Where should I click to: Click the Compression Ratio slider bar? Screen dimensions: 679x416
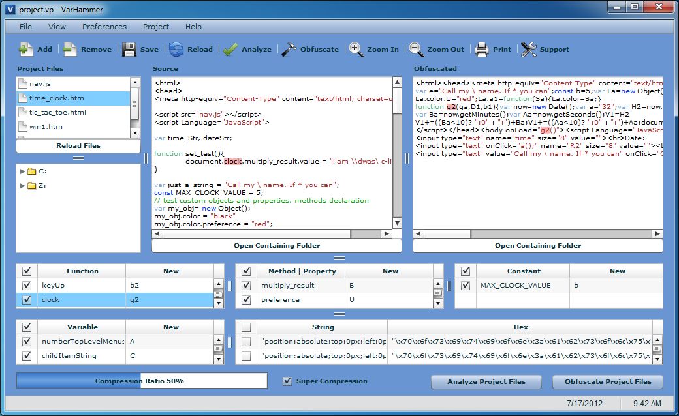tap(142, 381)
